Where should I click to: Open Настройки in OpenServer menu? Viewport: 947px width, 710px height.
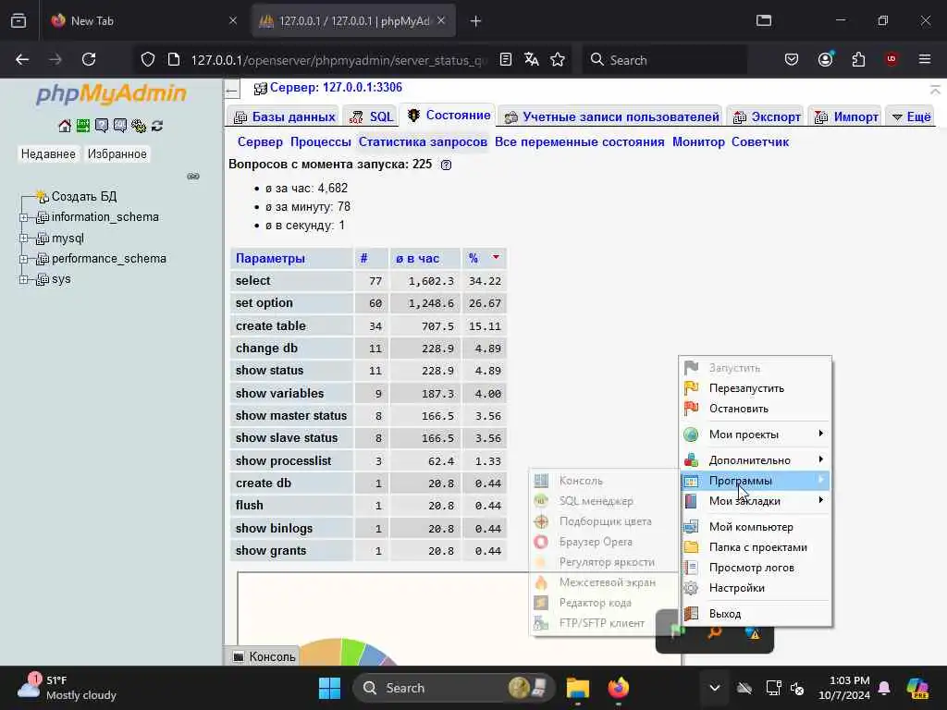tap(756, 588)
